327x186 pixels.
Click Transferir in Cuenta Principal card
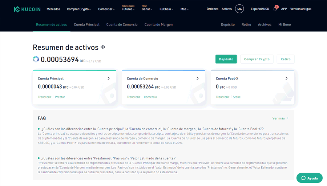[44, 97]
